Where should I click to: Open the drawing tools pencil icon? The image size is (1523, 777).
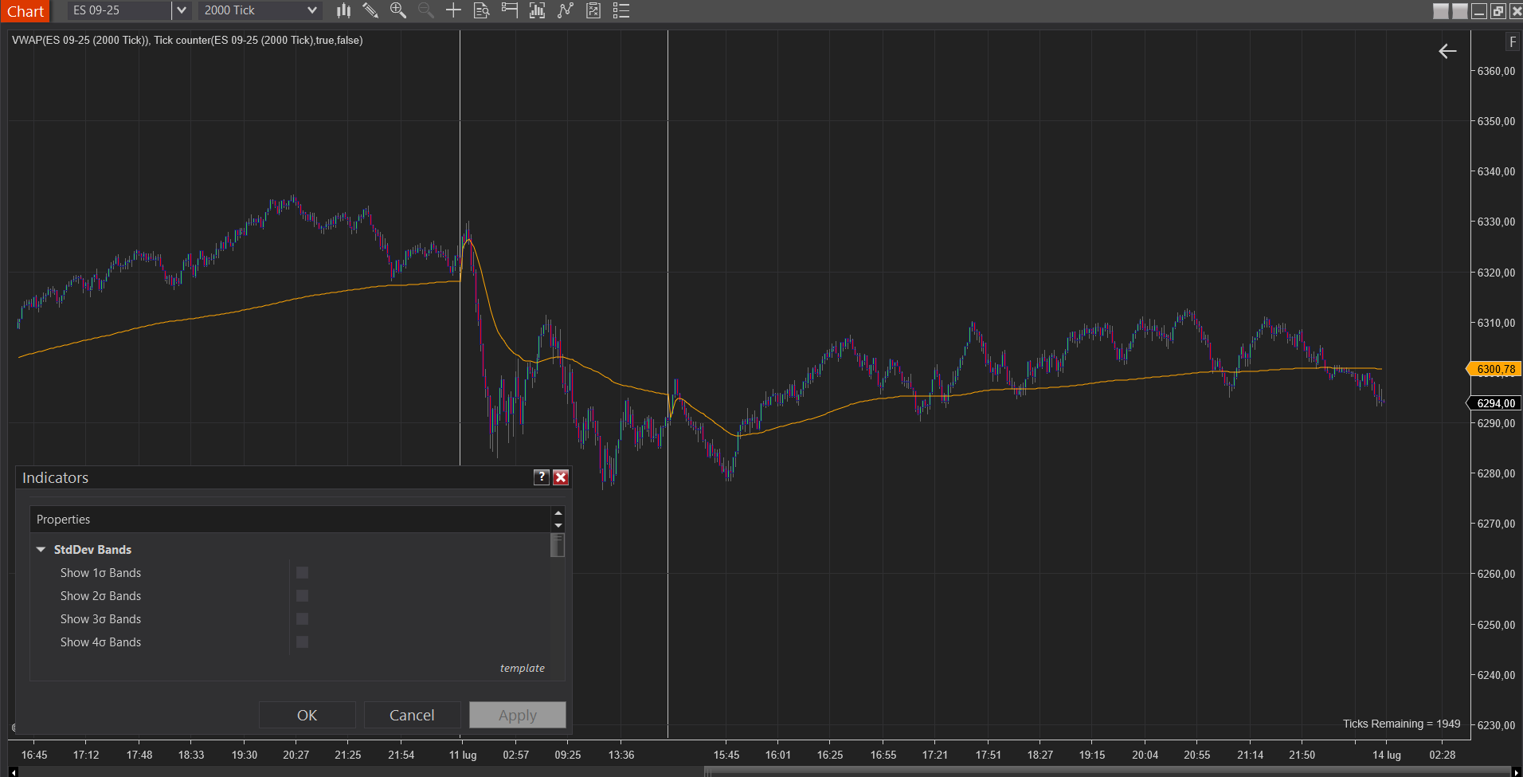coord(370,10)
